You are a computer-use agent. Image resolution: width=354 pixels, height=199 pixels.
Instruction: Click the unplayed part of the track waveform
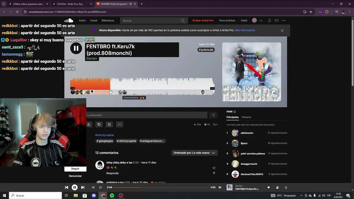pos(162,84)
